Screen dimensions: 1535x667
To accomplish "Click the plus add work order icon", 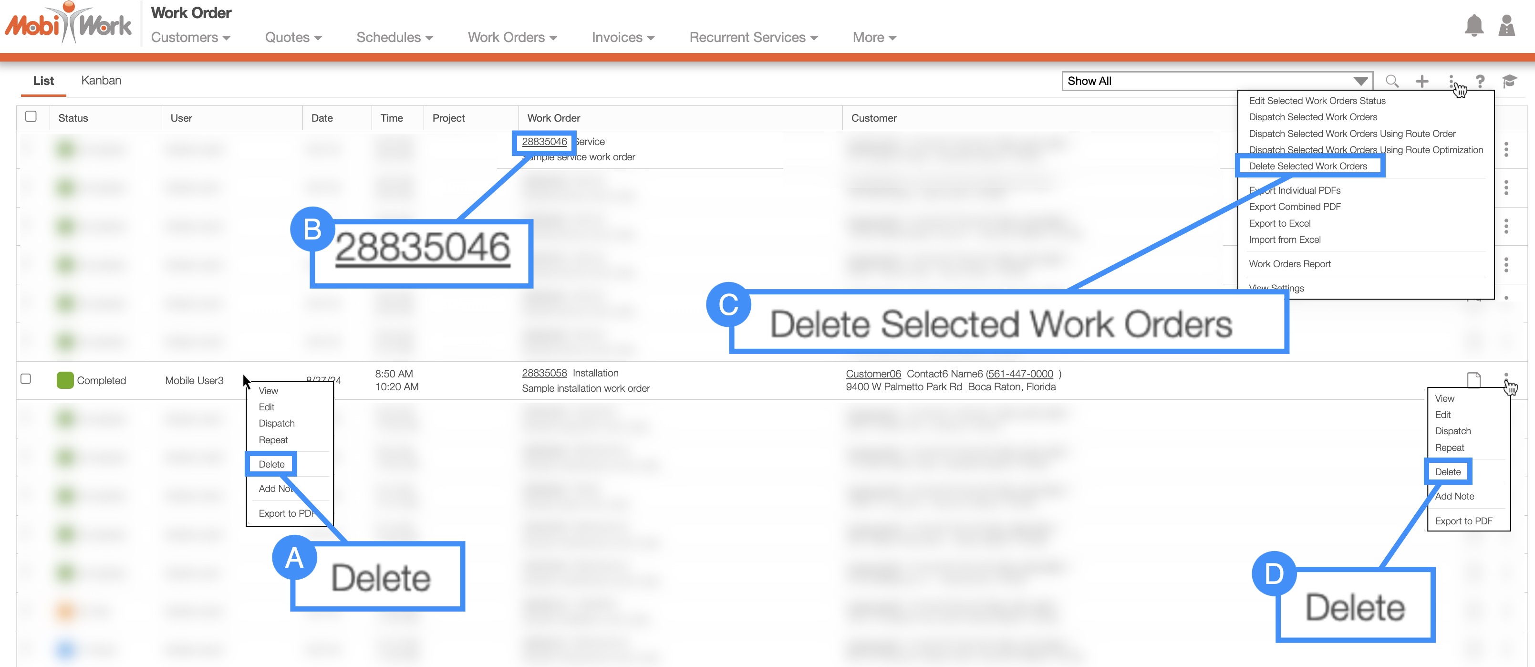I will 1422,81.
